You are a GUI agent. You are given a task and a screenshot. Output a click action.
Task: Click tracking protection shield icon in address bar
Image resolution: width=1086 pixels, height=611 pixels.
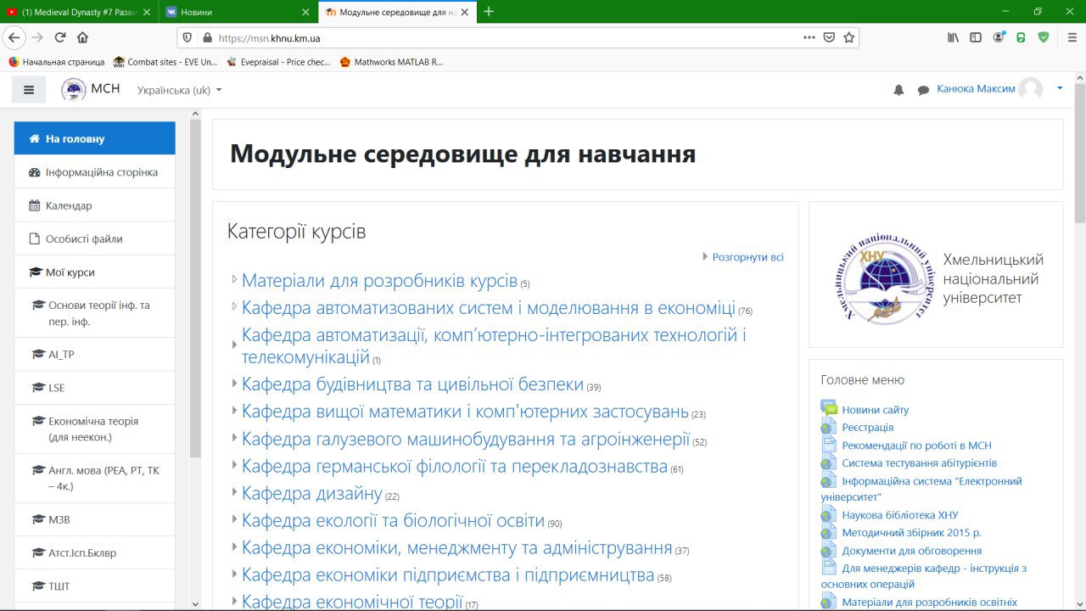click(x=189, y=37)
